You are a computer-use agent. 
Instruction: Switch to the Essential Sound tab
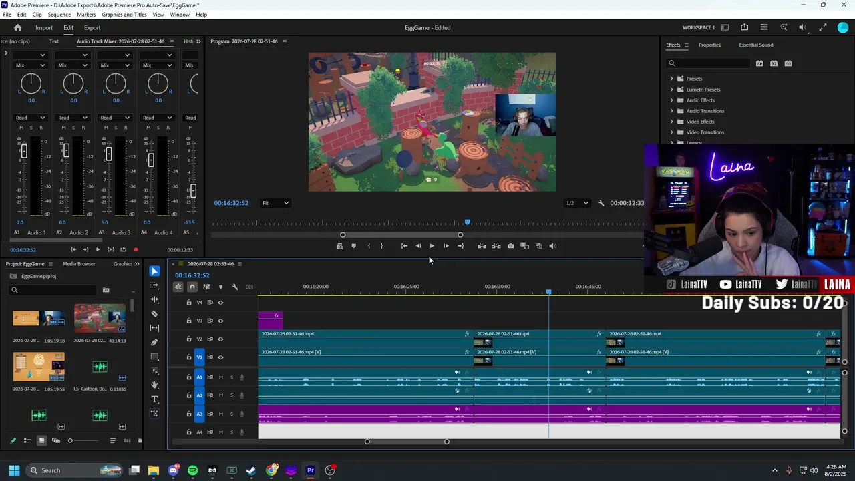click(756, 45)
